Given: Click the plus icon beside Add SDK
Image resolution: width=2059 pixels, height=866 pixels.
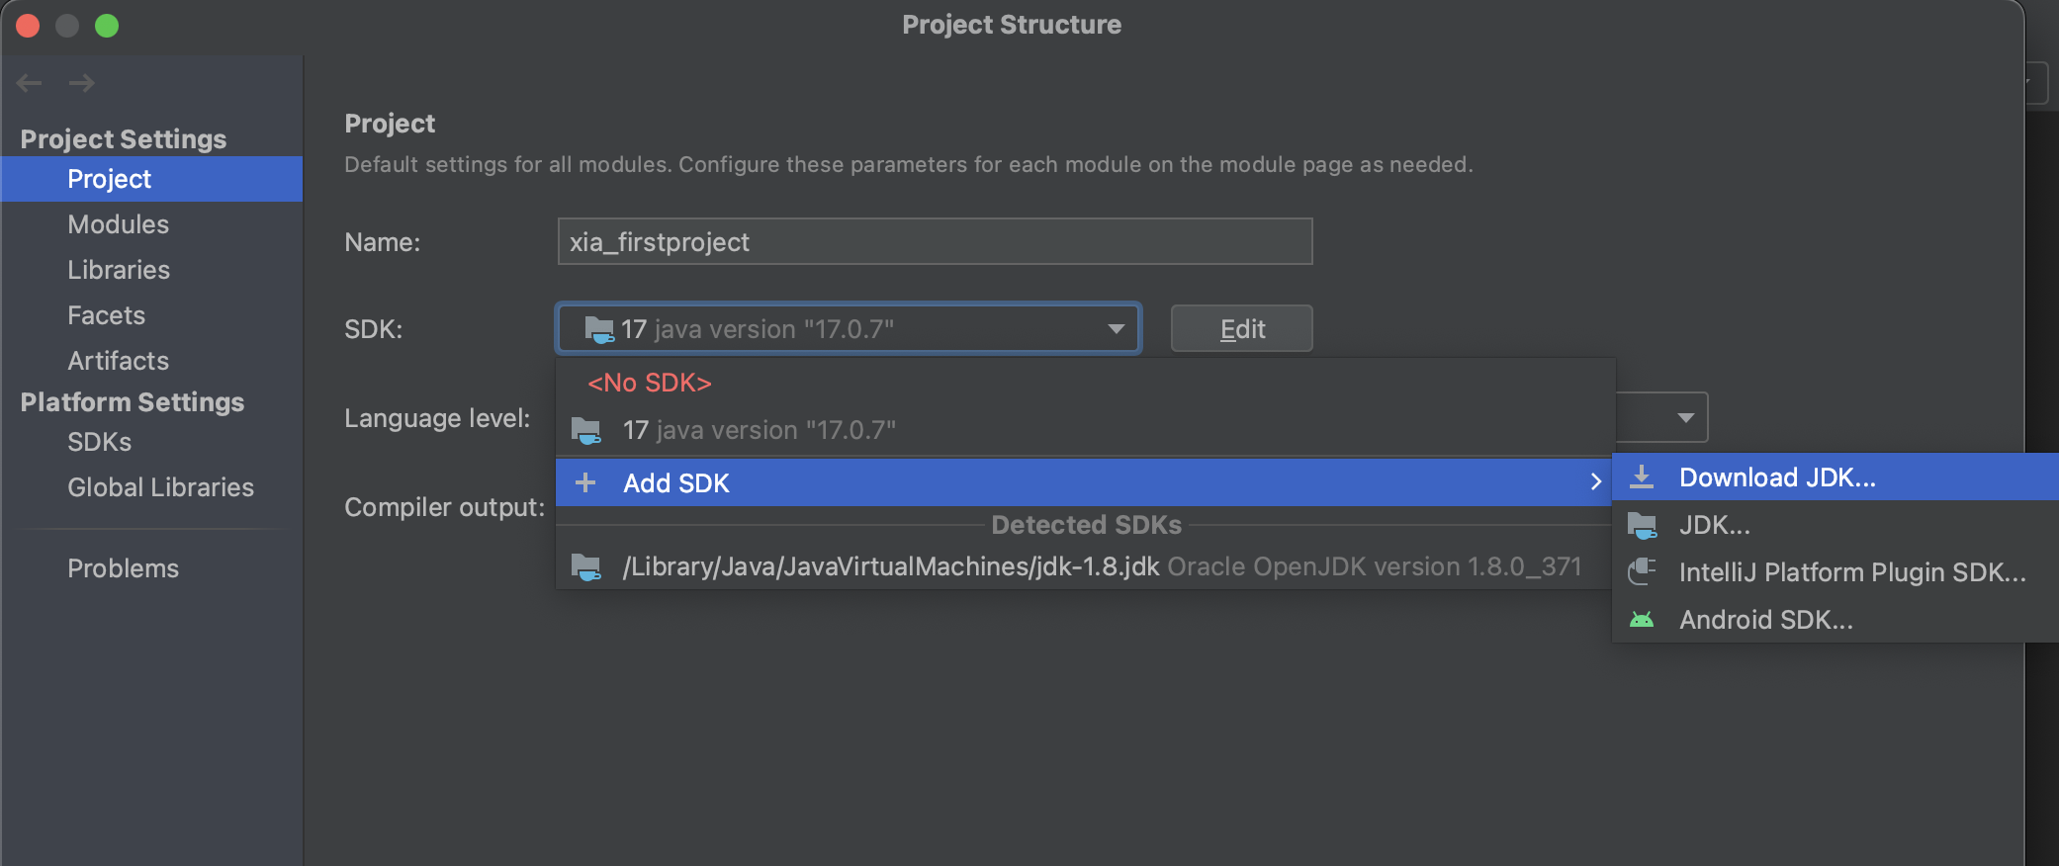Looking at the screenshot, I should pos(585,482).
